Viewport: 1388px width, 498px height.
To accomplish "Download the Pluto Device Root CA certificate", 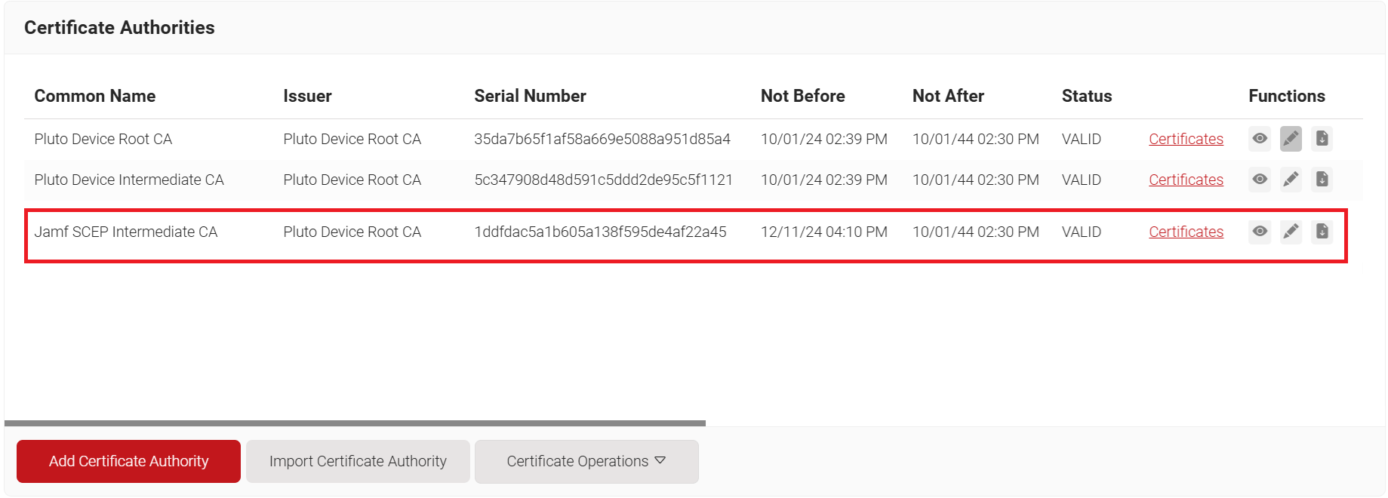I will (1322, 139).
